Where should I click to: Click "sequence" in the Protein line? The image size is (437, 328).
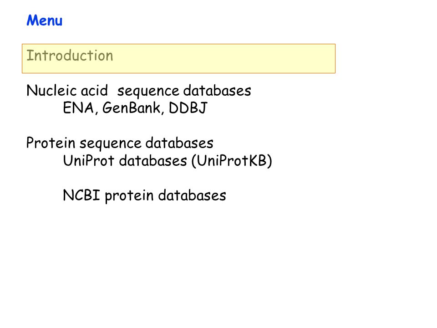click(x=110, y=144)
